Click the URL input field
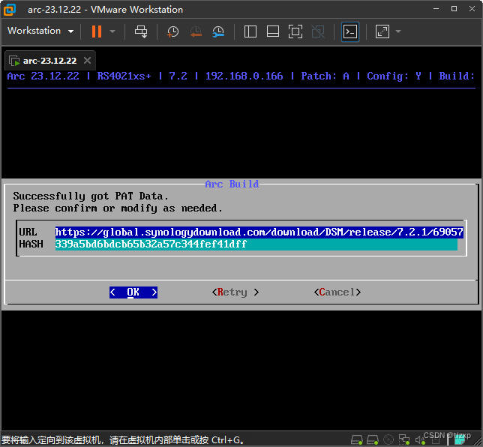The height and width of the screenshot is (447, 483). point(259,232)
